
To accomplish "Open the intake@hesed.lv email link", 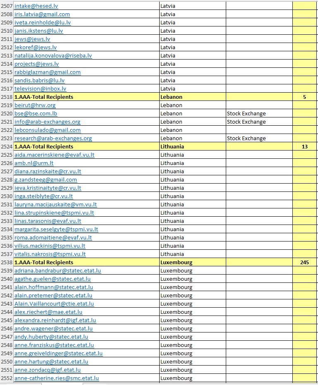I will (x=36, y=6).
